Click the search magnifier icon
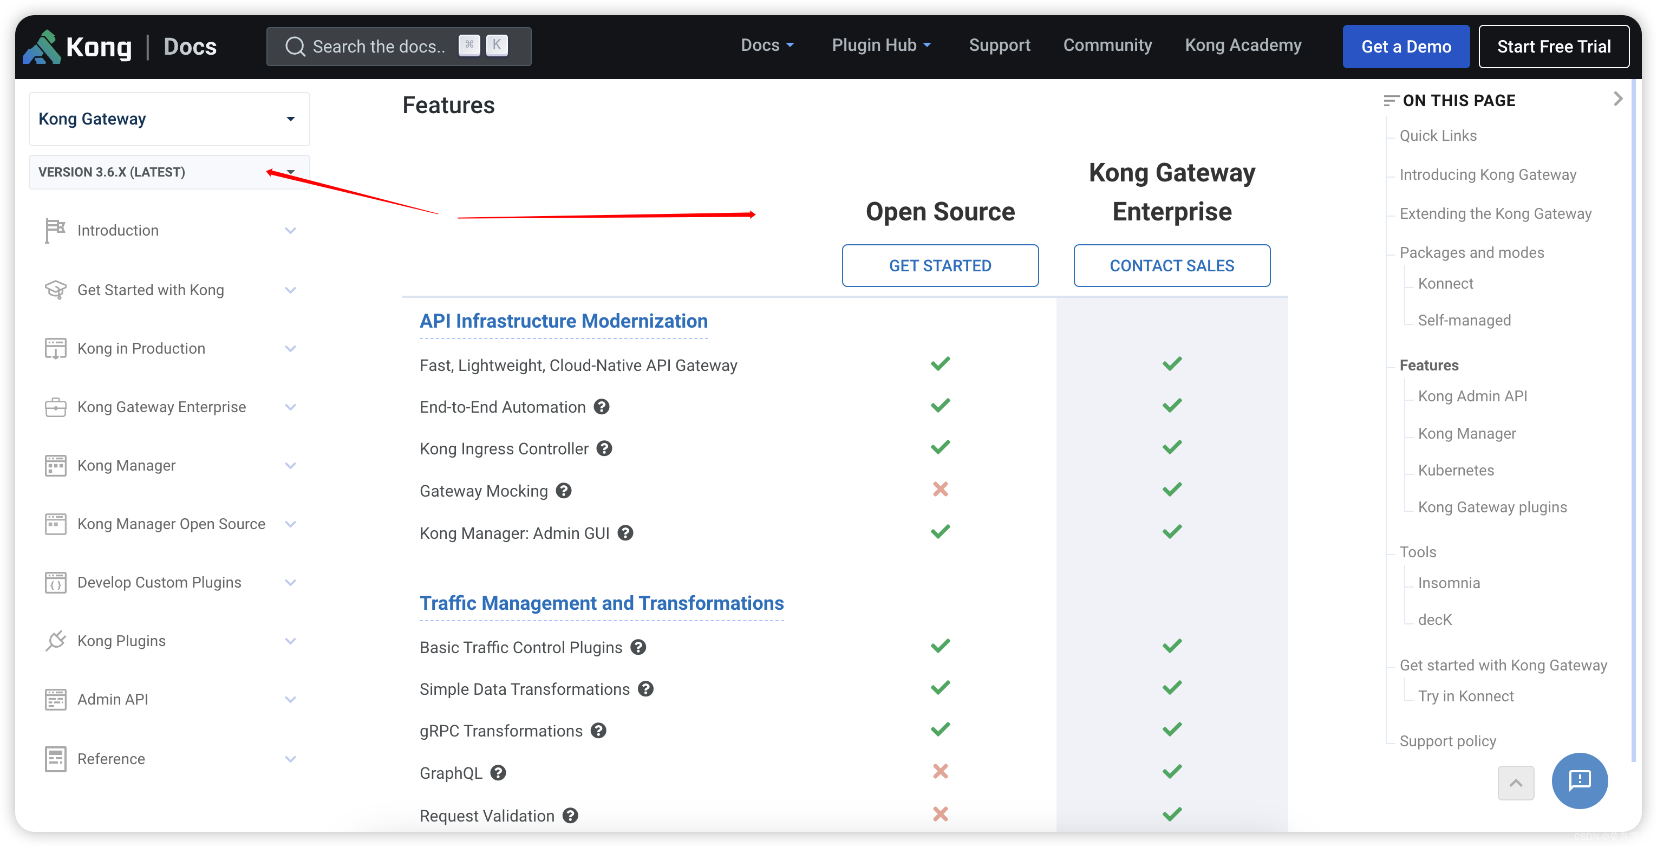Viewport: 1657px width, 847px height. 295,45
